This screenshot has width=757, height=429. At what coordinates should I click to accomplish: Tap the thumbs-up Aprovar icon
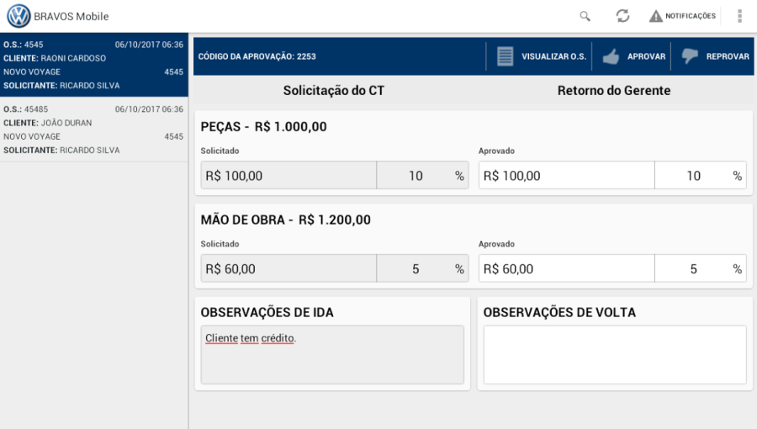pos(611,56)
